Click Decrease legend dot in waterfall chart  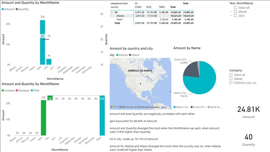17,90
